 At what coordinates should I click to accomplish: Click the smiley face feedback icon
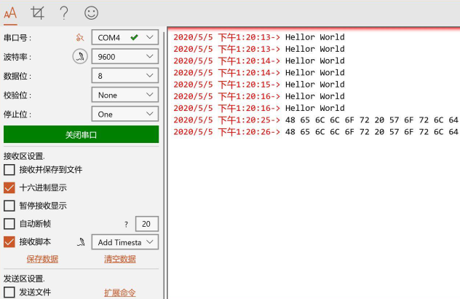[x=91, y=12]
